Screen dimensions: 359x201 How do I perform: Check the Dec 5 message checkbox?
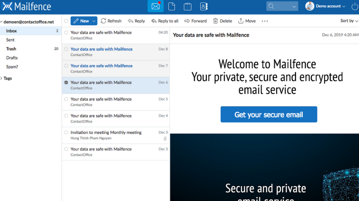[x=66, y=99]
